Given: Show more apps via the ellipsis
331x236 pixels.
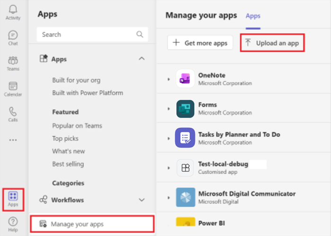Looking at the screenshot, I should [x=13, y=140].
